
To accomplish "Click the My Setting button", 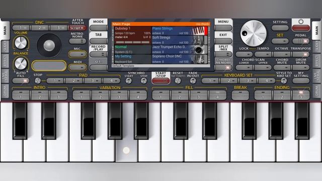I will pos(301,81).
